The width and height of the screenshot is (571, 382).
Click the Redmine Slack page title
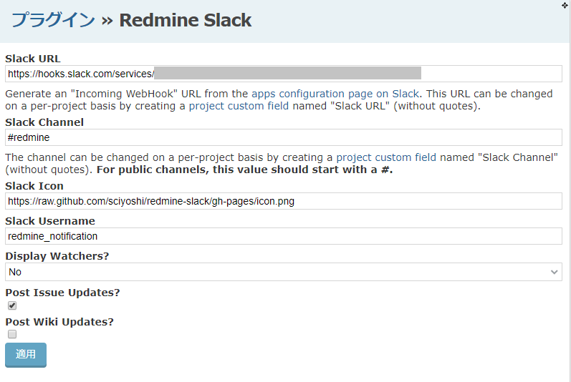coord(186,20)
